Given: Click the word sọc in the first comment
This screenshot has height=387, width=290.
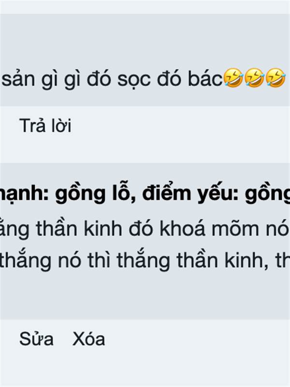Looking at the screenshot, I should (x=134, y=79).
